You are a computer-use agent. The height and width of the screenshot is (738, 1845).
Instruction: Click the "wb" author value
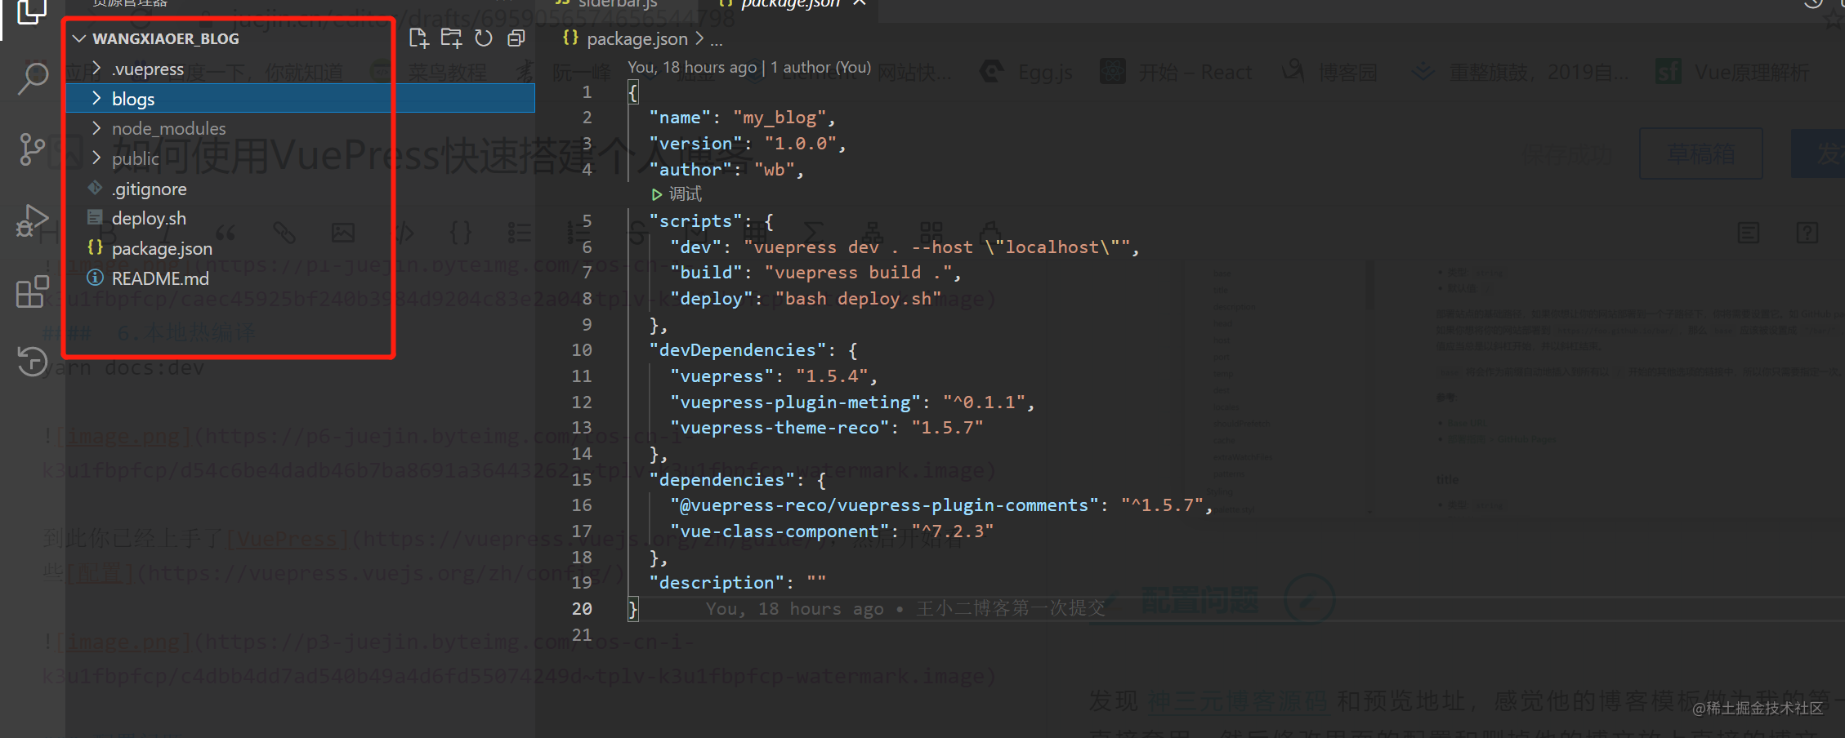[x=774, y=170]
